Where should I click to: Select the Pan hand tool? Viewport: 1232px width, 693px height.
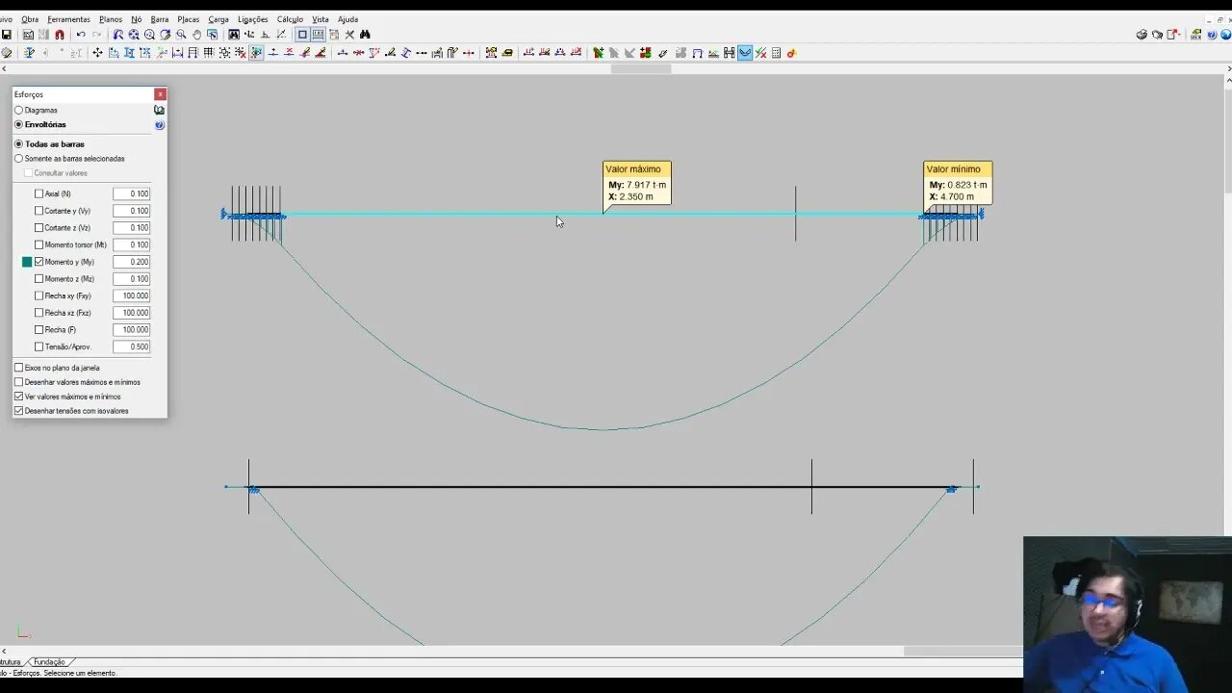tap(196, 35)
